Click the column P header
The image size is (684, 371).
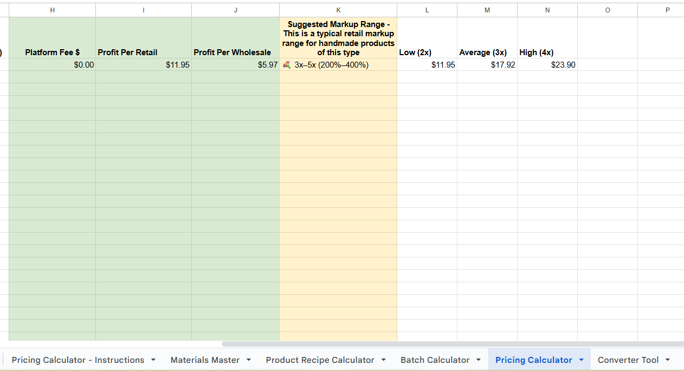click(x=667, y=10)
